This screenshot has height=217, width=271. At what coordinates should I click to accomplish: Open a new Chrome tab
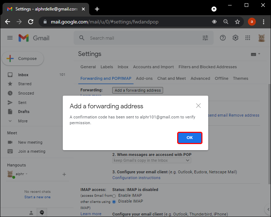(x=97, y=9)
